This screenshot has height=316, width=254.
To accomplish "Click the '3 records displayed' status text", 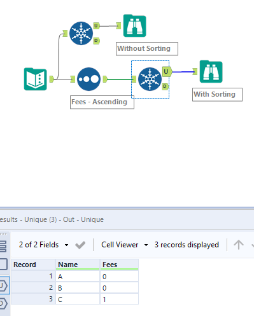I will click(x=187, y=245).
